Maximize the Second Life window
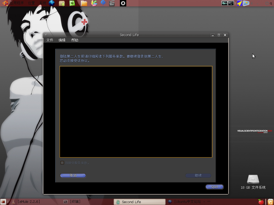Viewport: 274px width, 205px height. [x=219, y=35]
